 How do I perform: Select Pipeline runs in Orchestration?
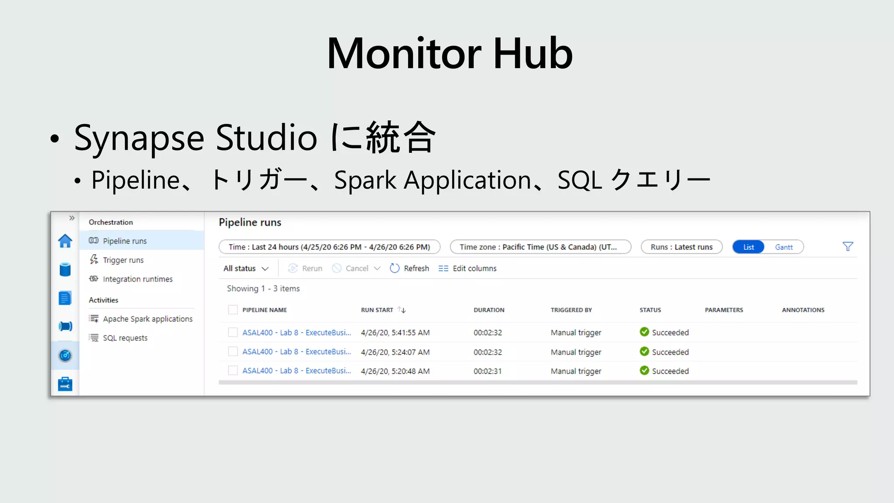pos(142,241)
